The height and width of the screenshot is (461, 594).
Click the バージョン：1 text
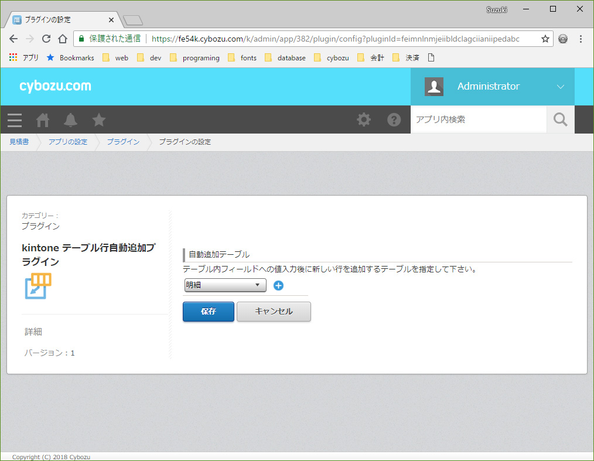pyautogui.click(x=50, y=353)
